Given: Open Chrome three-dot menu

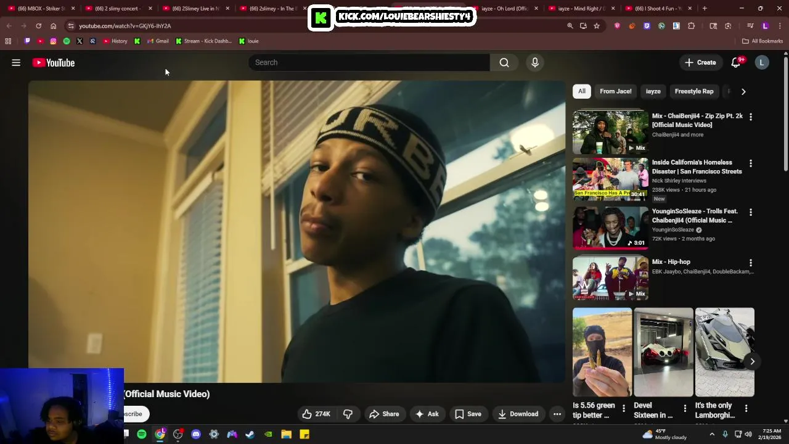Looking at the screenshot, I should 780,26.
